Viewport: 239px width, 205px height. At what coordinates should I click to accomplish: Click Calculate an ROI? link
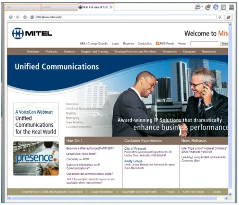coord(78,159)
